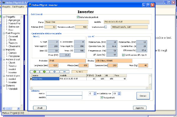Toggle 'Certificazione diff. tipo B' checkbox
This screenshot has width=177, height=117.
123,55
